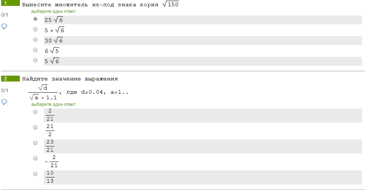Click the "Найдите значение выражения" question text
This screenshot has height=190, width=365.
[x=70, y=79]
